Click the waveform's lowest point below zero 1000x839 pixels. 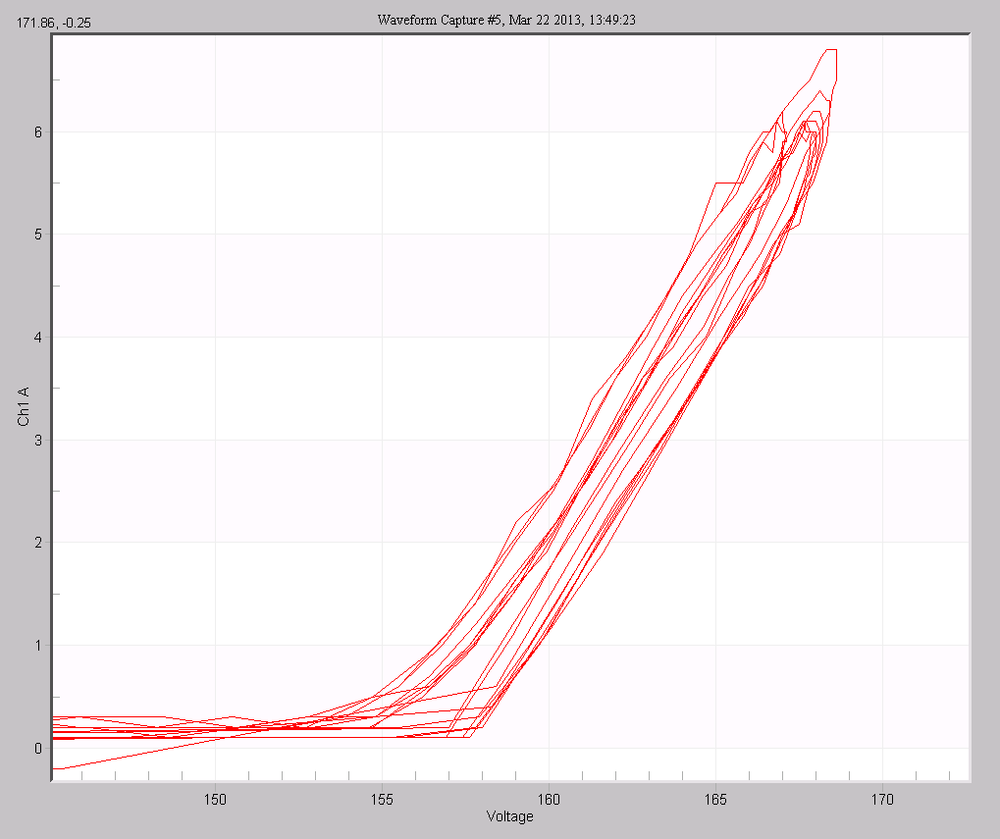[57, 767]
